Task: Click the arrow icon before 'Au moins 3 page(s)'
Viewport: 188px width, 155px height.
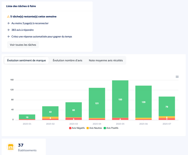Action: (8, 23)
